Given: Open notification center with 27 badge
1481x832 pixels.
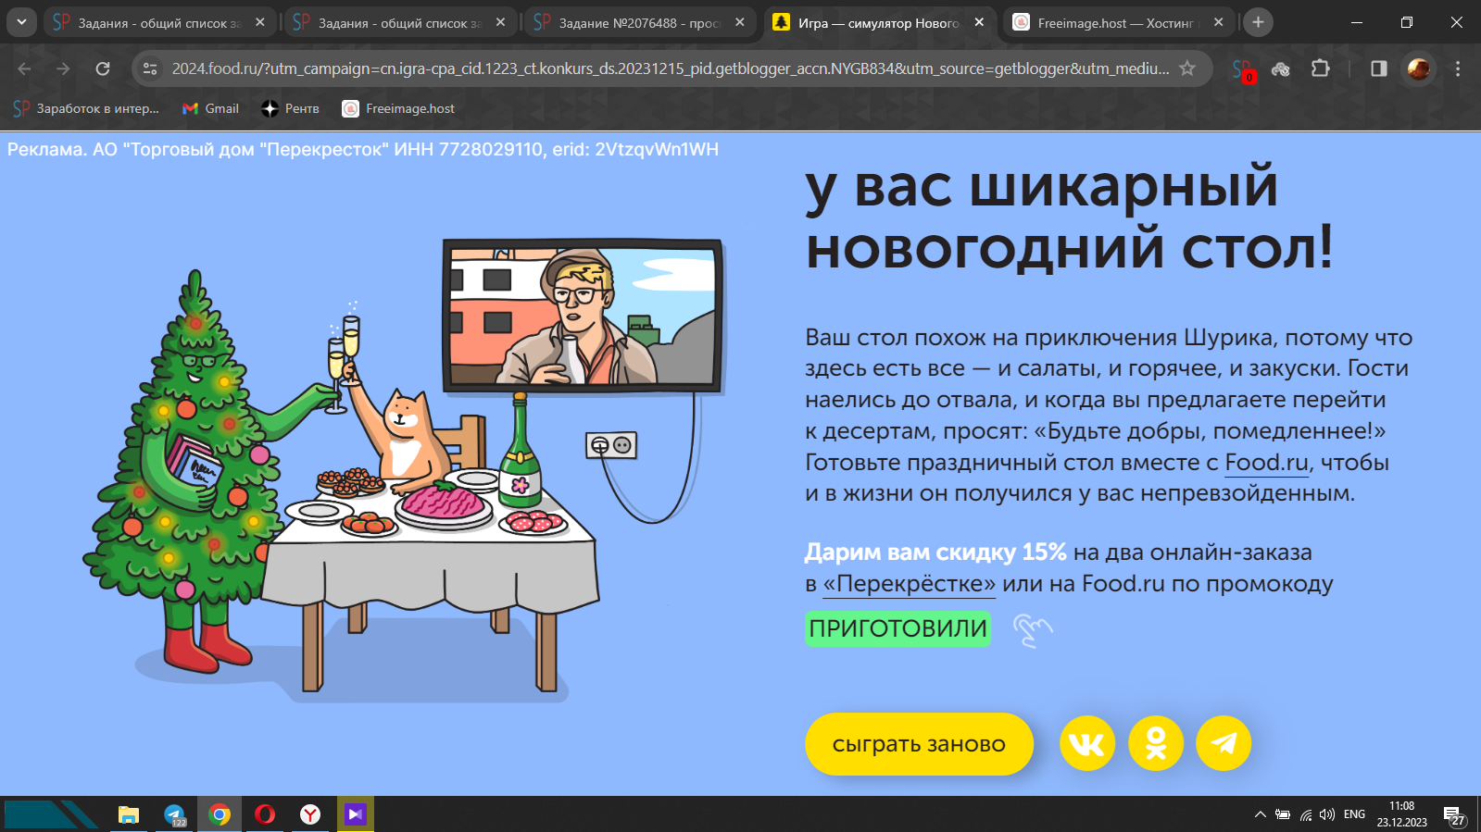Looking at the screenshot, I should (x=1454, y=815).
